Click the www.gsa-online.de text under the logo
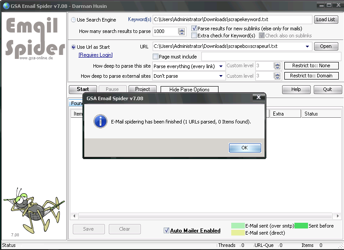The height and width of the screenshot is (250, 344). (x=36, y=58)
